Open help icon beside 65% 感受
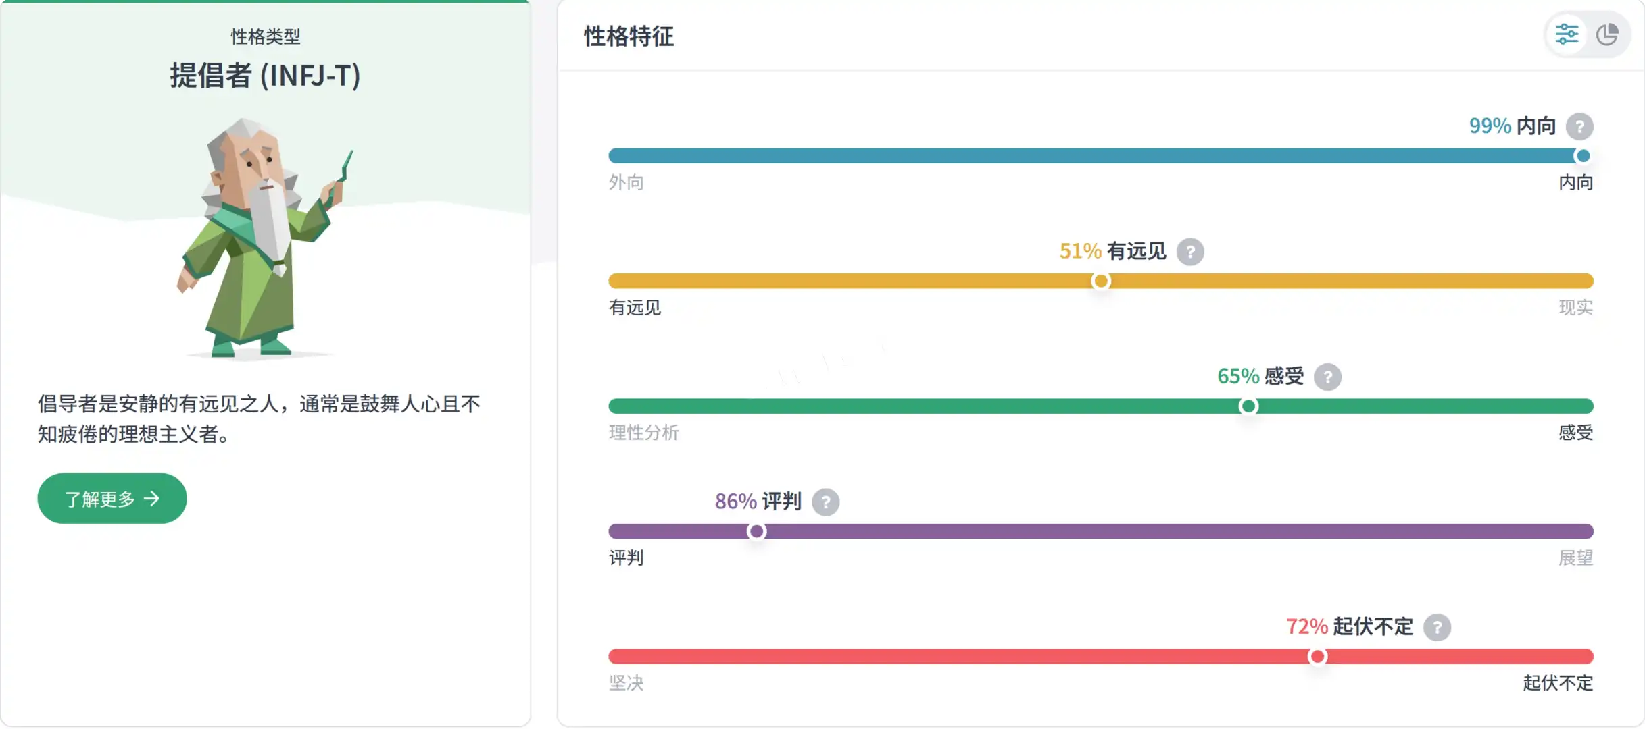1645x729 pixels. (x=1327, y=377)
